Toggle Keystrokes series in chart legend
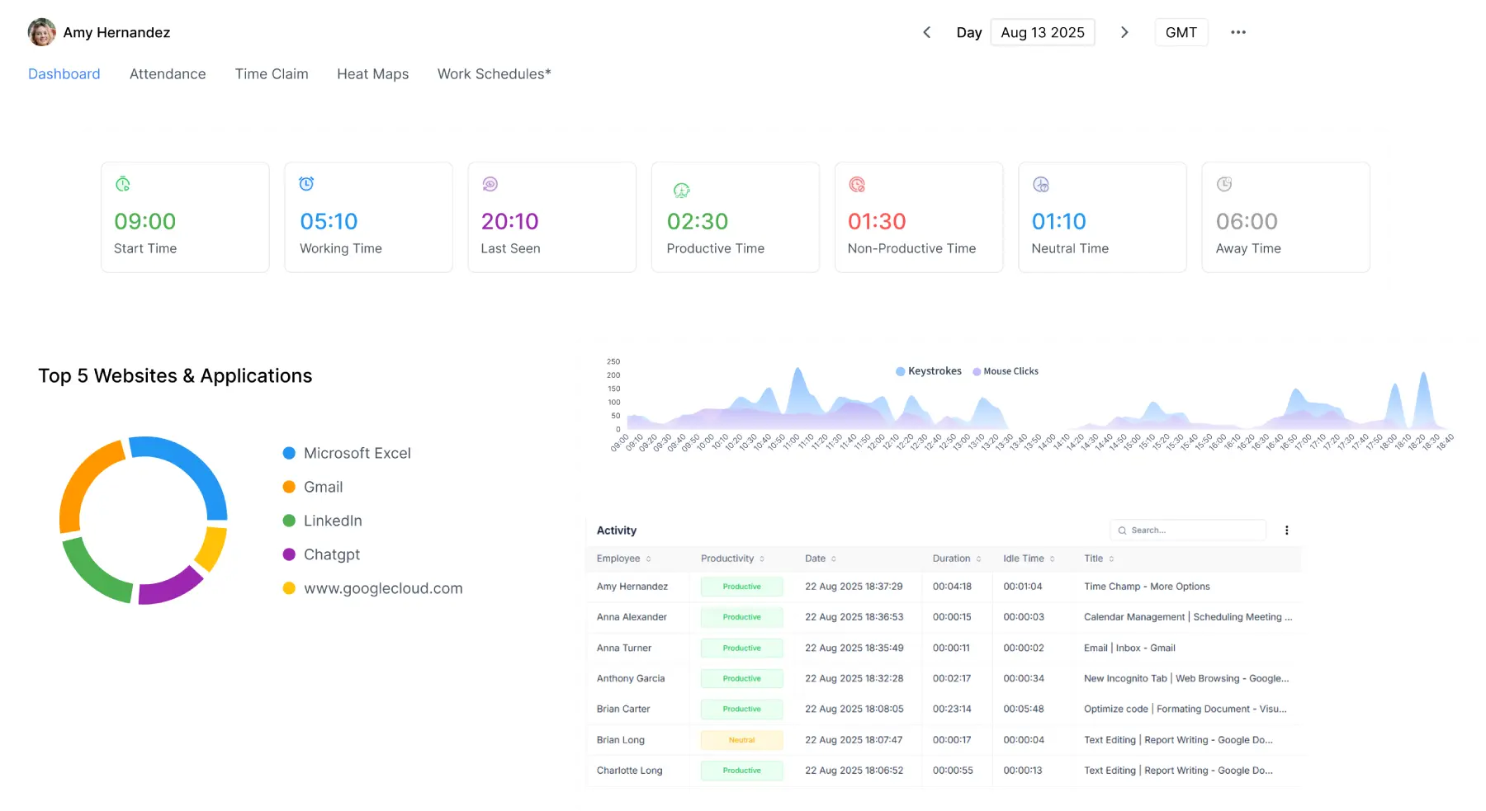 (929, 371)
